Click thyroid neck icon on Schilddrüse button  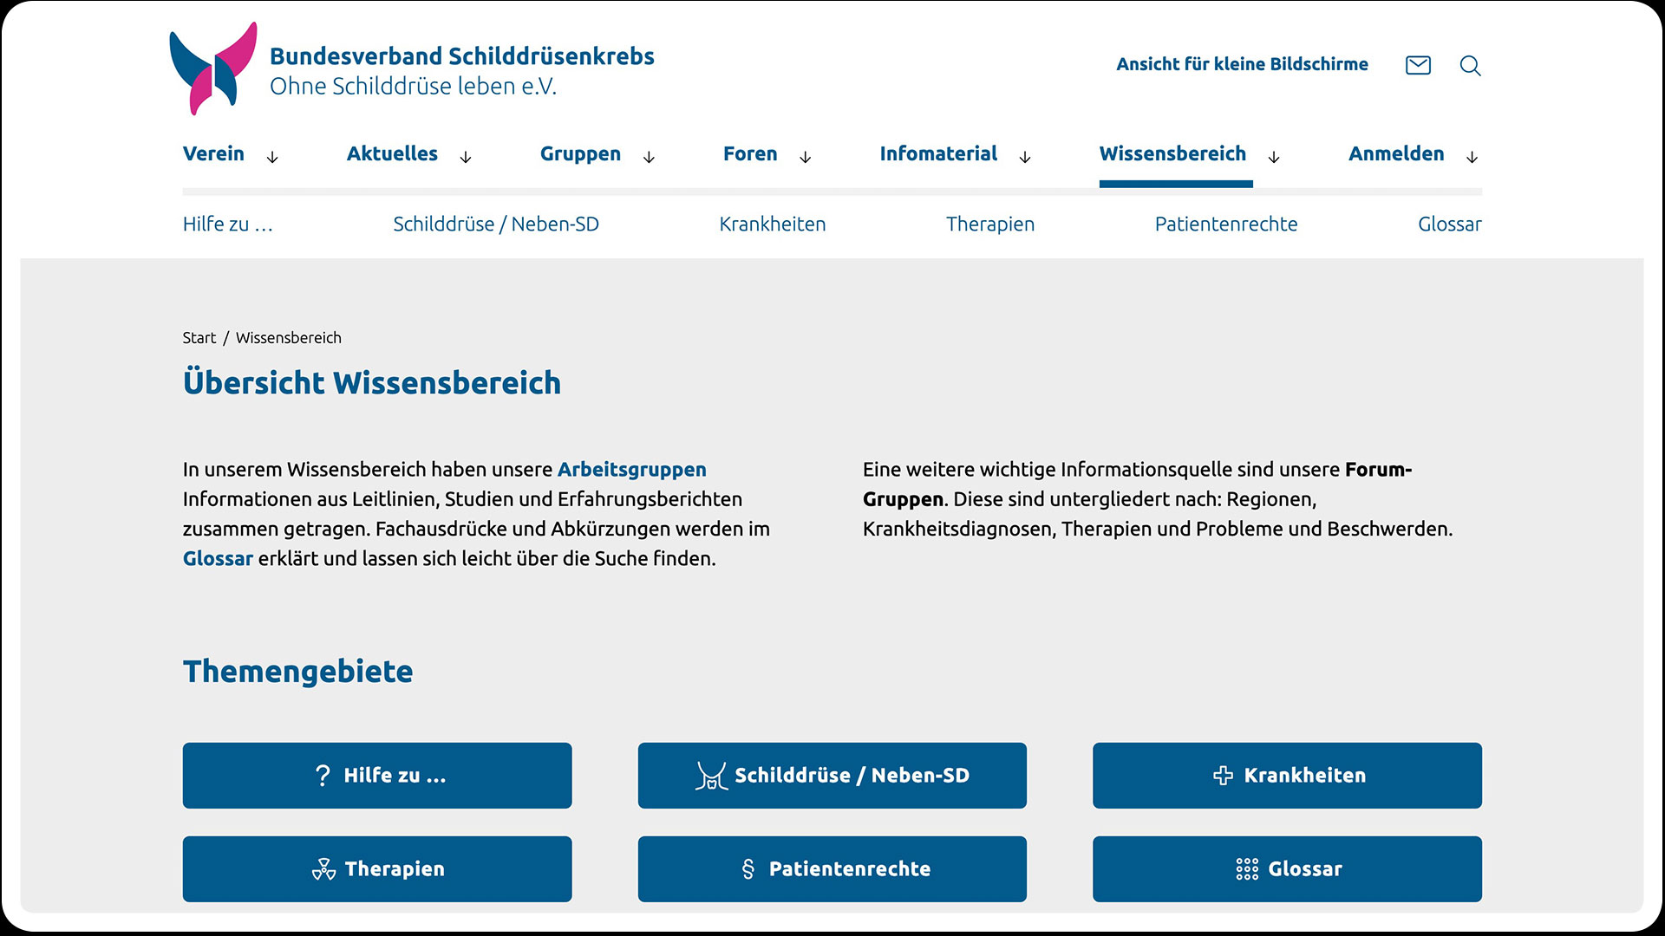tap(711, 776)
